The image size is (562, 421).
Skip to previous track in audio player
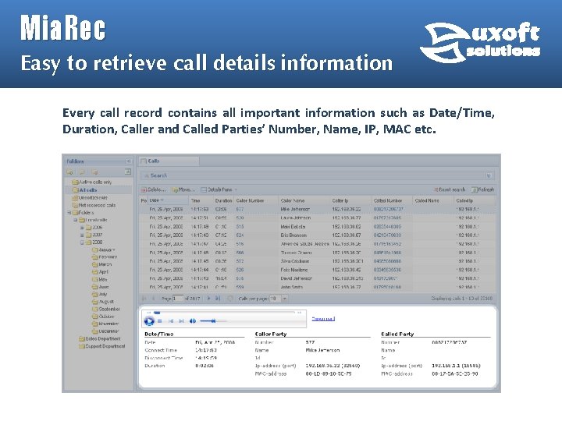(x=171, y=321)
